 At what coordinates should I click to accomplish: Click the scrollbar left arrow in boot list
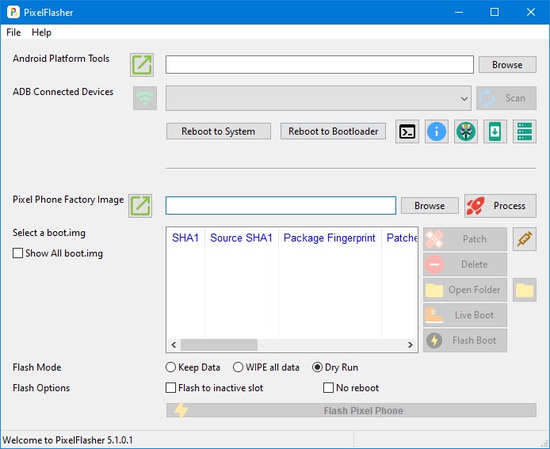pos(174,344)
